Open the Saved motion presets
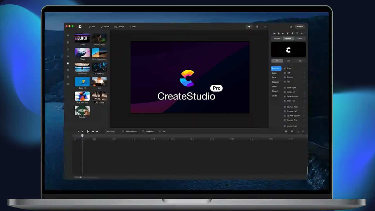Screen dimensions: 375x211 275,96
